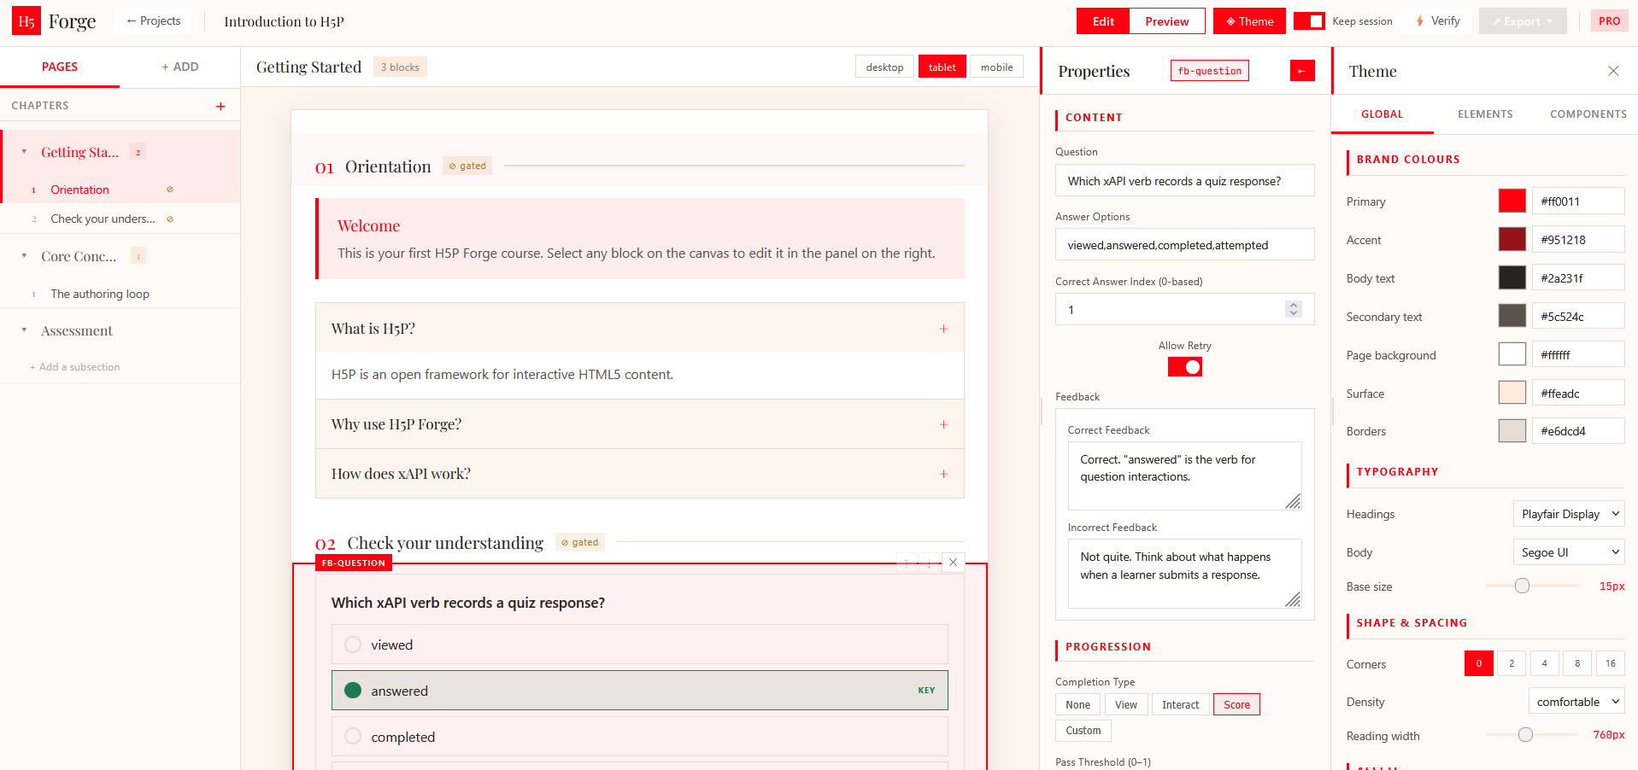The height and width of the screenshot is (770, 1638).
Task: Set corners radius to 4
Action: [1545, 663]
